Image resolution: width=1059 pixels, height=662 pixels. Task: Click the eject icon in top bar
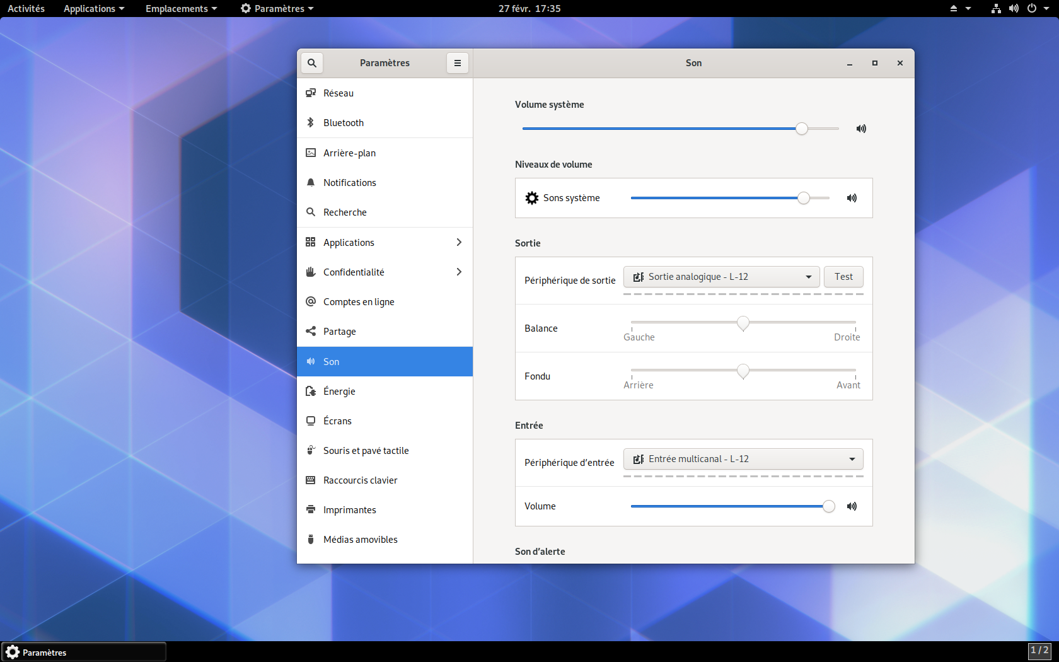(x=954, y=9)
